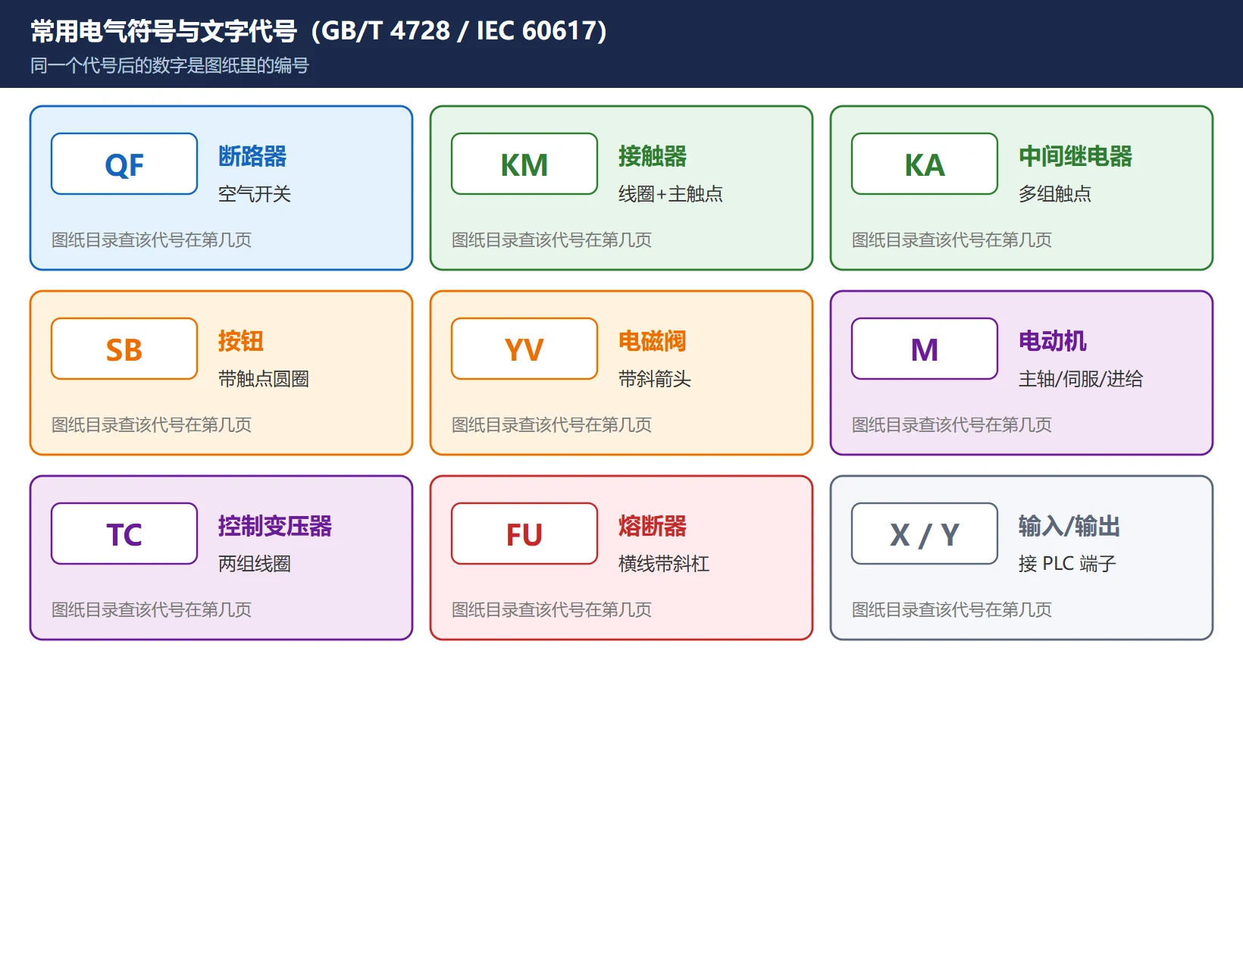Screen dimensions: 1243x970
Task: Select the 熔断器 title
Action: tap(653, 526)
